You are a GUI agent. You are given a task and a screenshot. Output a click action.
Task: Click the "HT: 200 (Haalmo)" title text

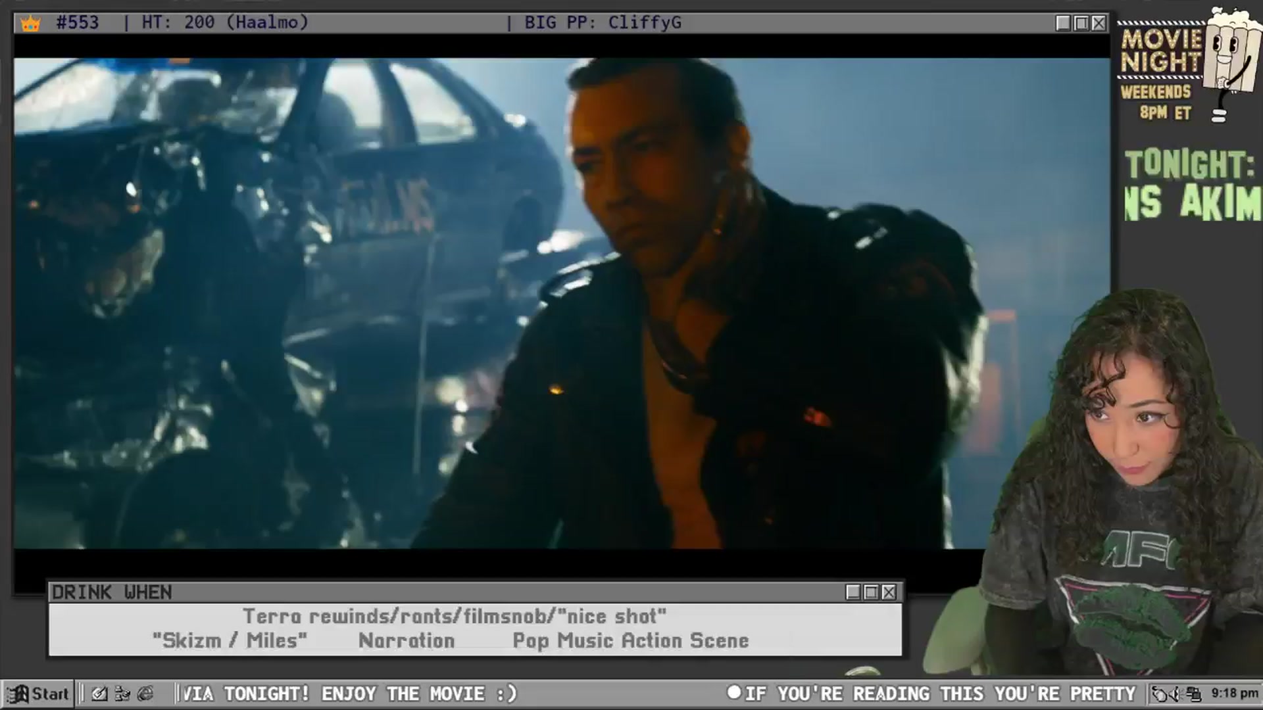click(225, 22)
